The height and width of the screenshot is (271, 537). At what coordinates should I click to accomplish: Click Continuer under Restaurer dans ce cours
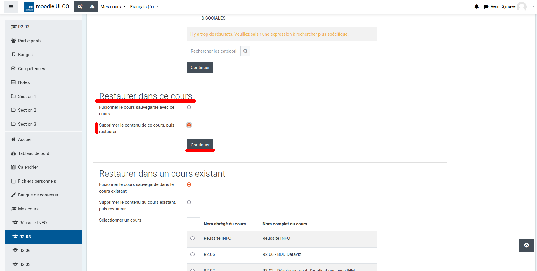(200, 145)
